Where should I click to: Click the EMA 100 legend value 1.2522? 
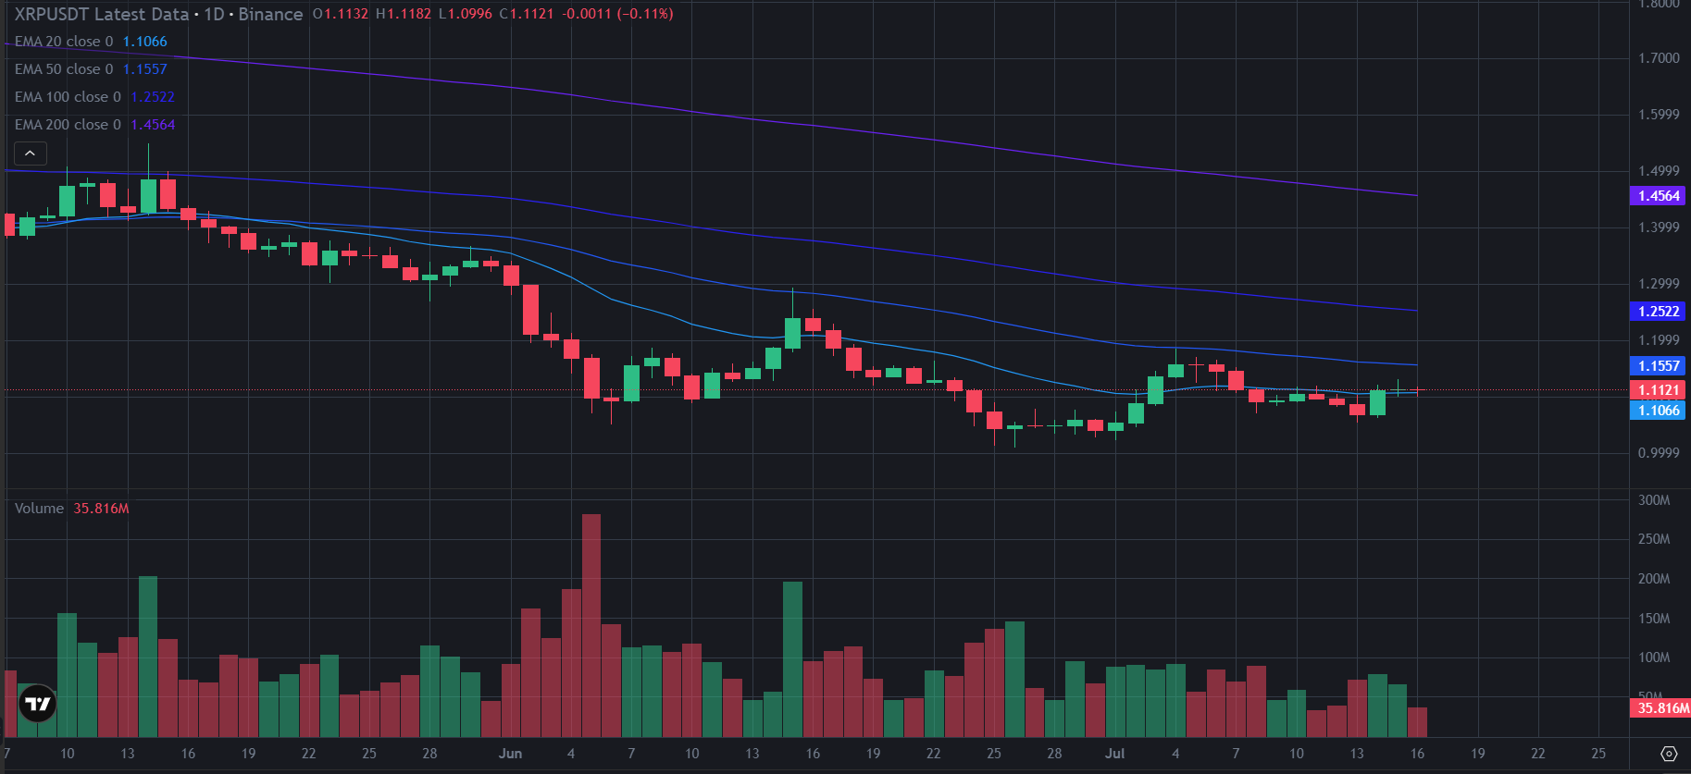coord(153,97)
